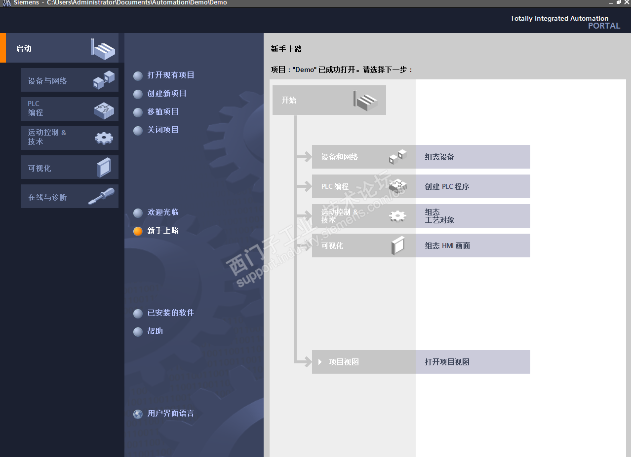Select the 移植项目 bullet
This screenshot has width=631, height=457.
(138, 112)
